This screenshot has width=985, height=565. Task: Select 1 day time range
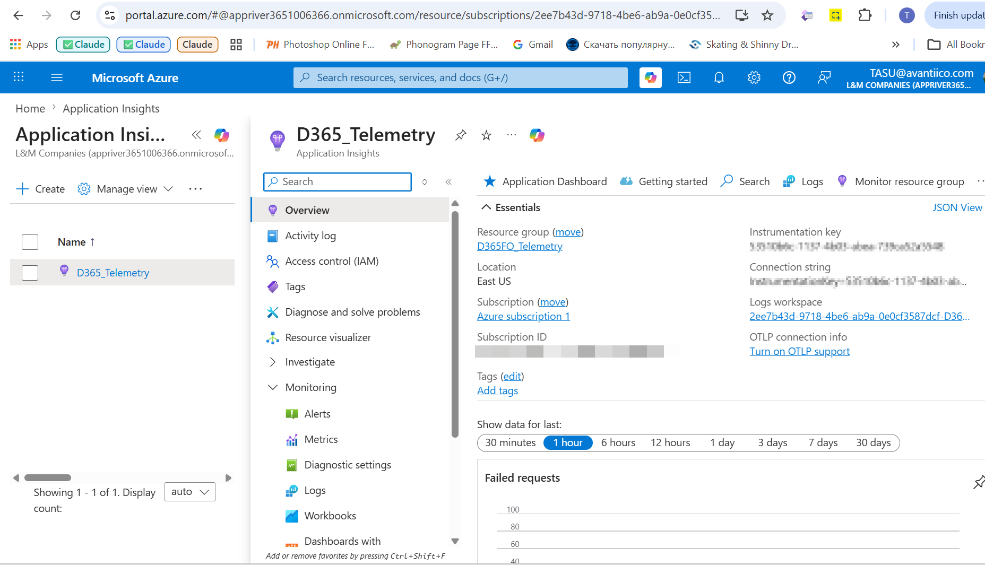722,442
